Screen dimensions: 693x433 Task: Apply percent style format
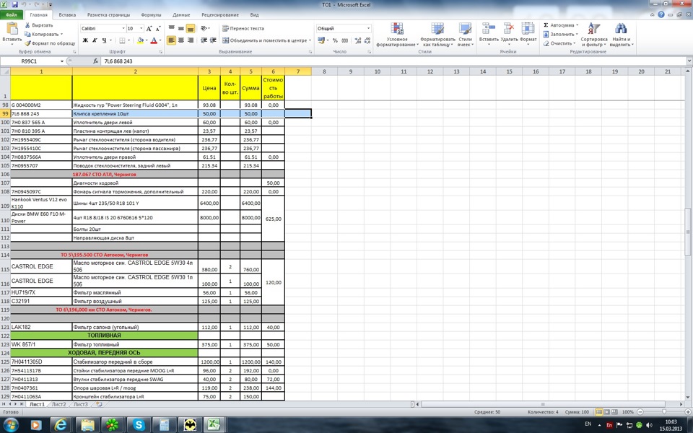click(x=335, y=40)
